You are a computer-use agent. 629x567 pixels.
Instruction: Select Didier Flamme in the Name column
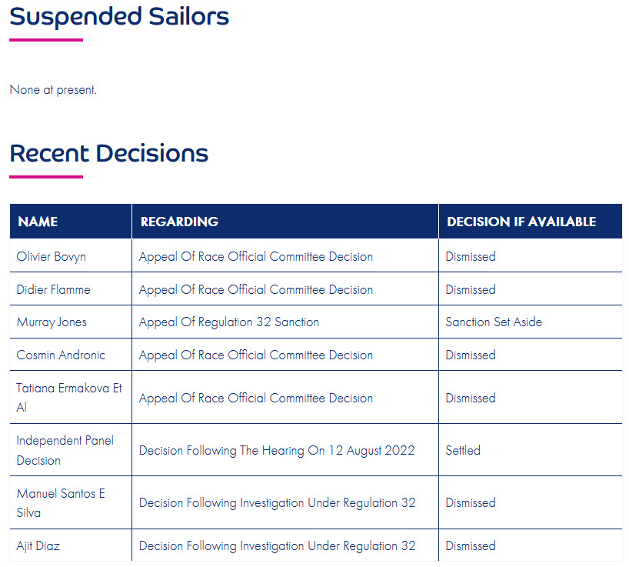(x=53, y=289)
